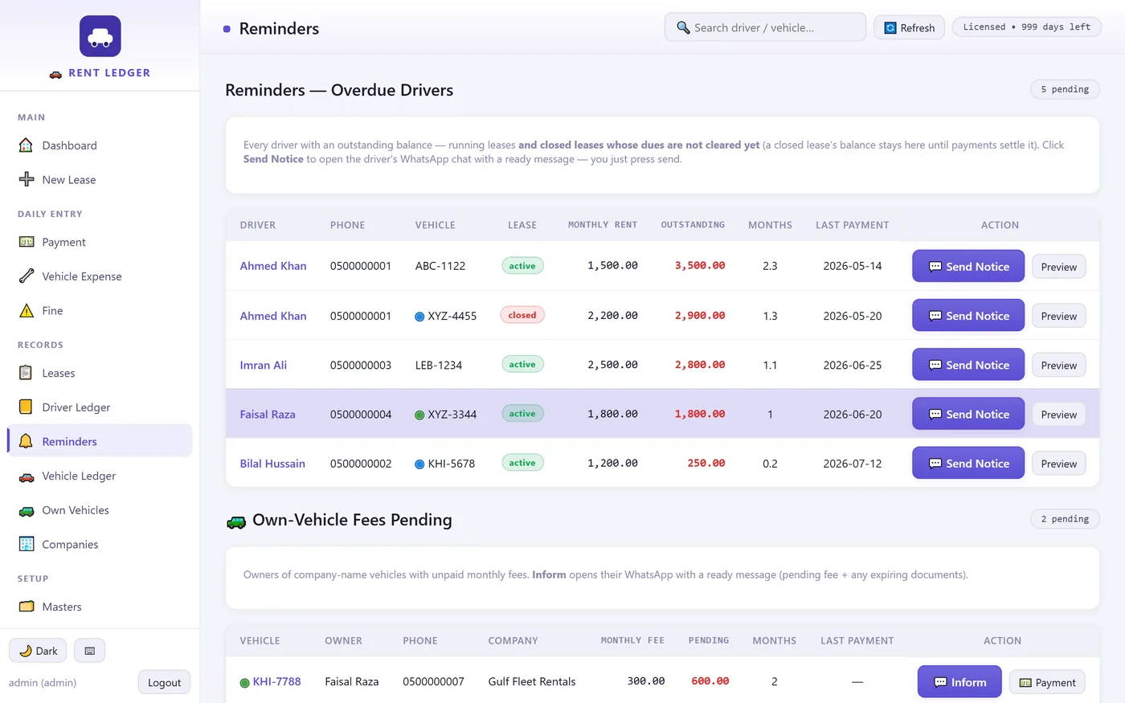This screenshot has height=703, width=1125.
Task: Click the Dashboard house icon
Action: point(27,145)
